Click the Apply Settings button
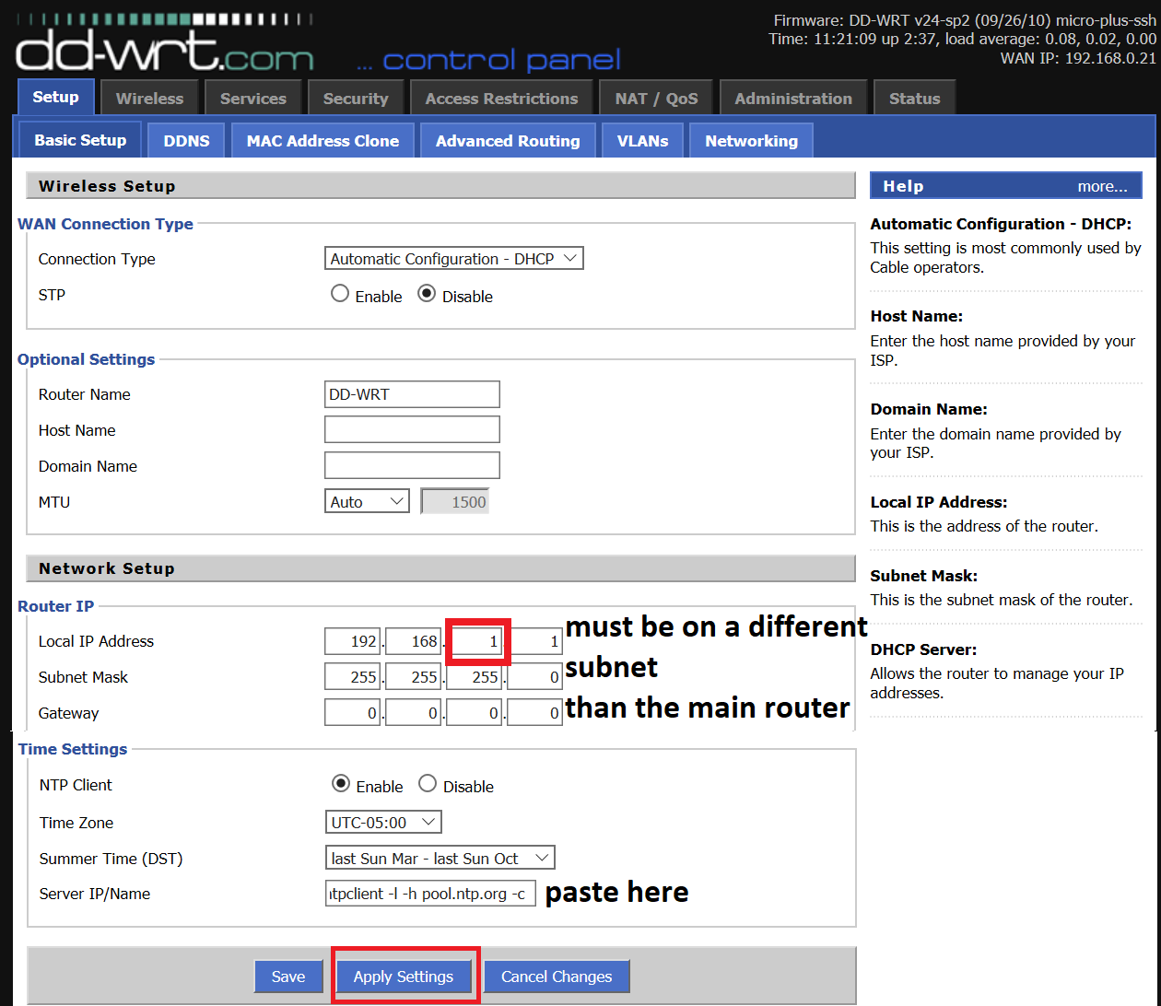Image resolution: width=1161 pixels, height=1006 pixels. click(404, 977)
